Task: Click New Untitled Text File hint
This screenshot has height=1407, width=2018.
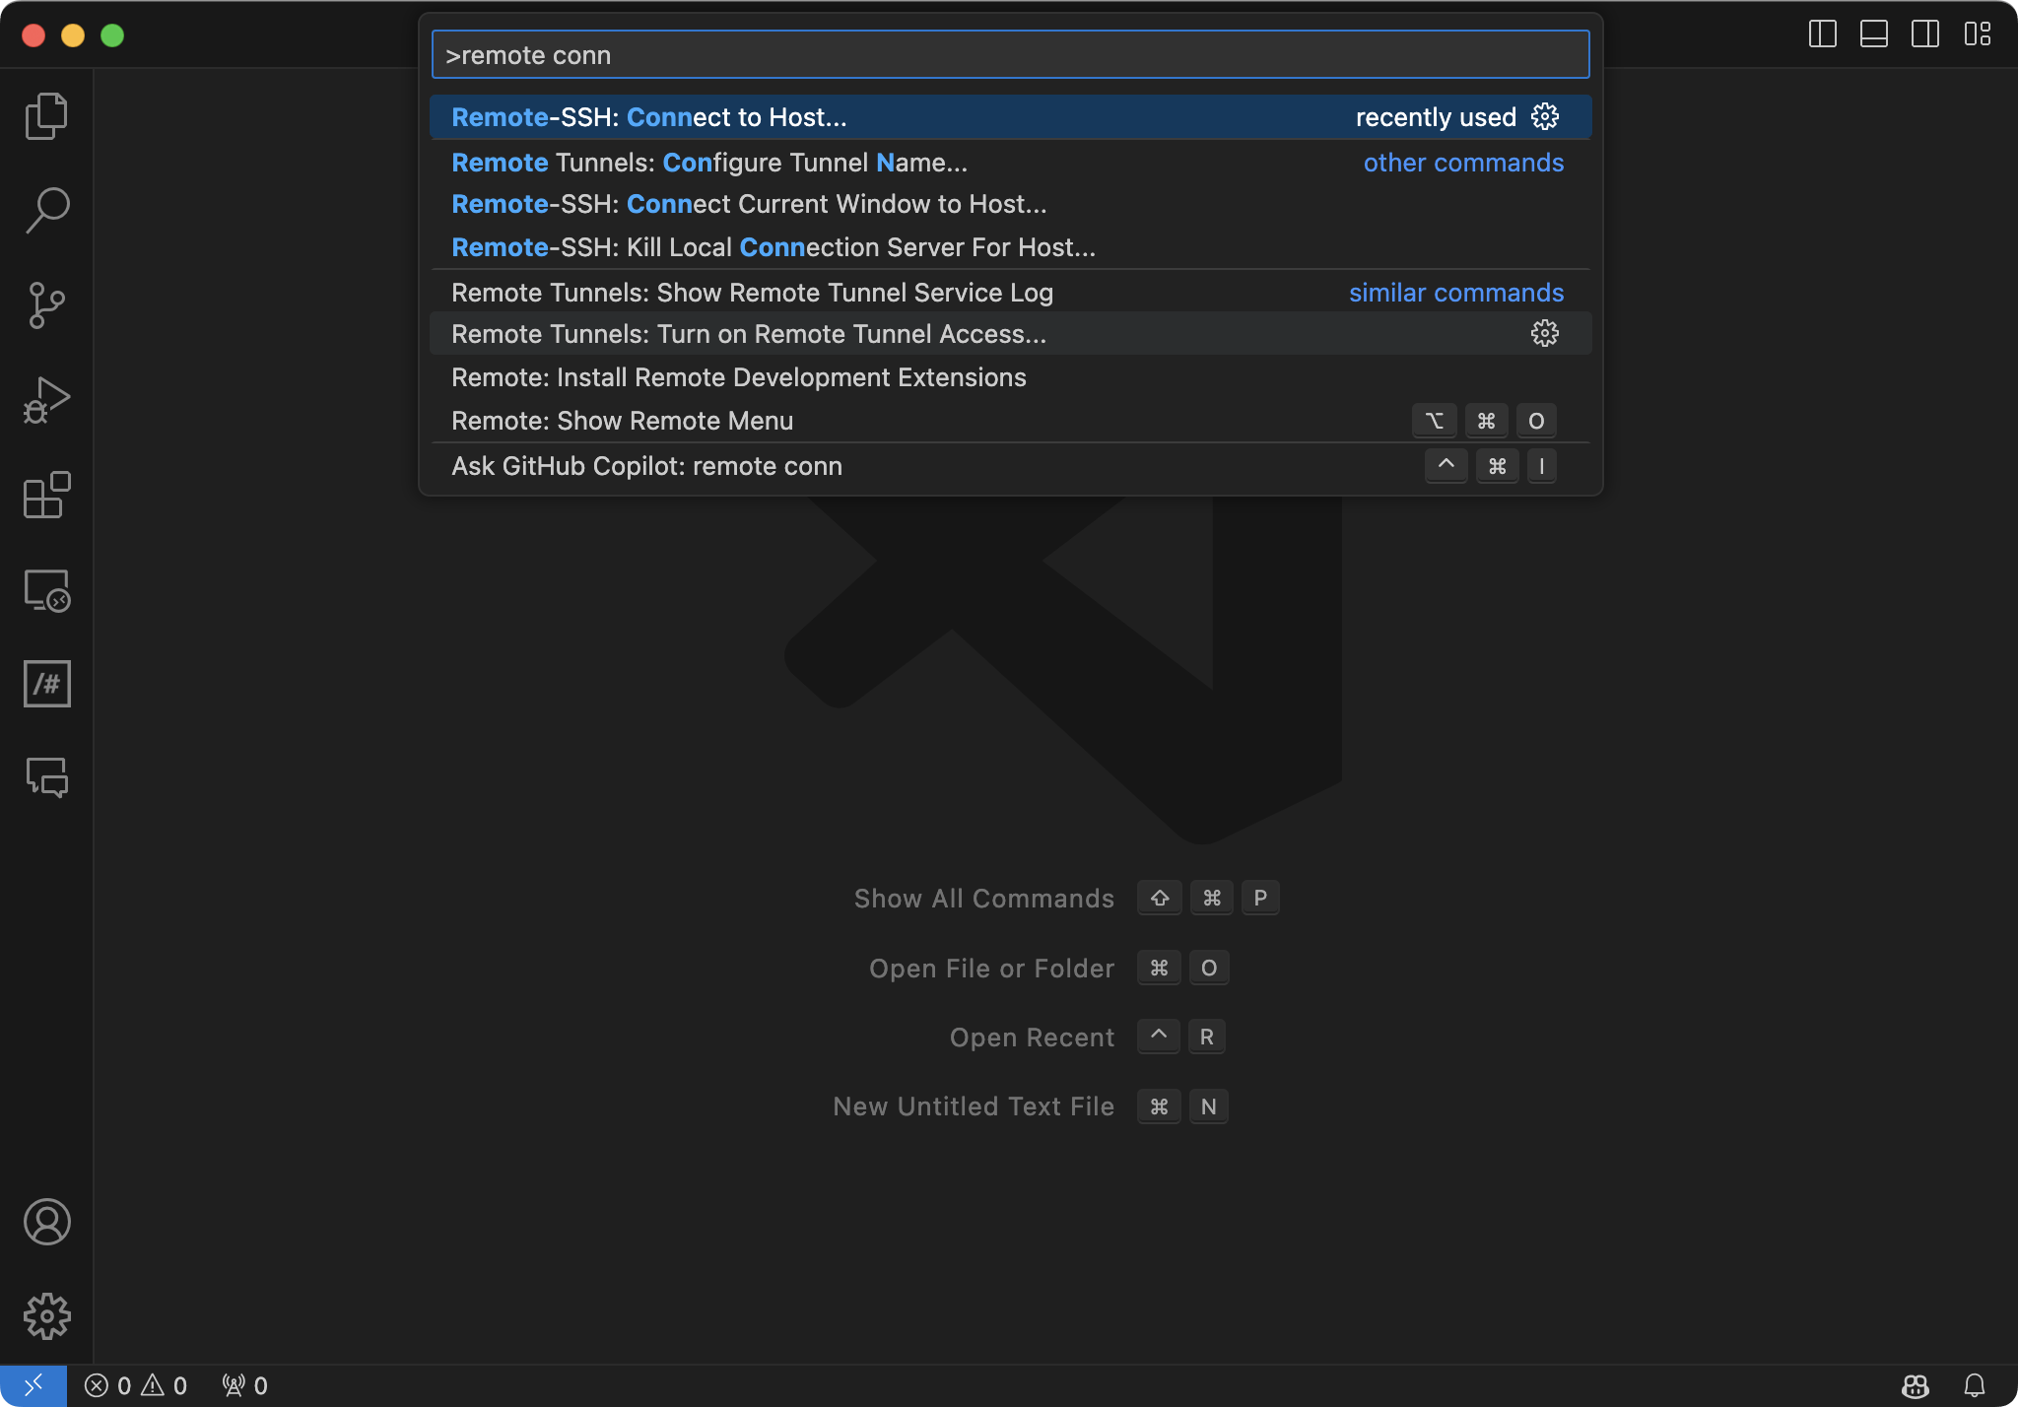Action: pos(974,1106)
